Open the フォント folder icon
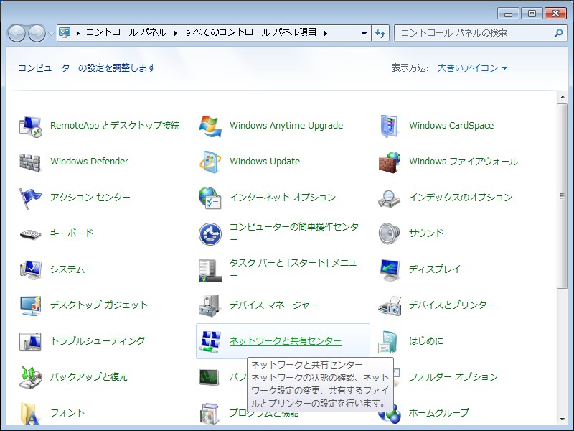The height and width of the screenshot is (431, 574). 29,413
